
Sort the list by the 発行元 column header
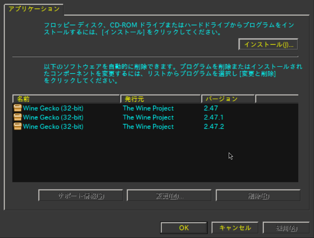point(160,99)
